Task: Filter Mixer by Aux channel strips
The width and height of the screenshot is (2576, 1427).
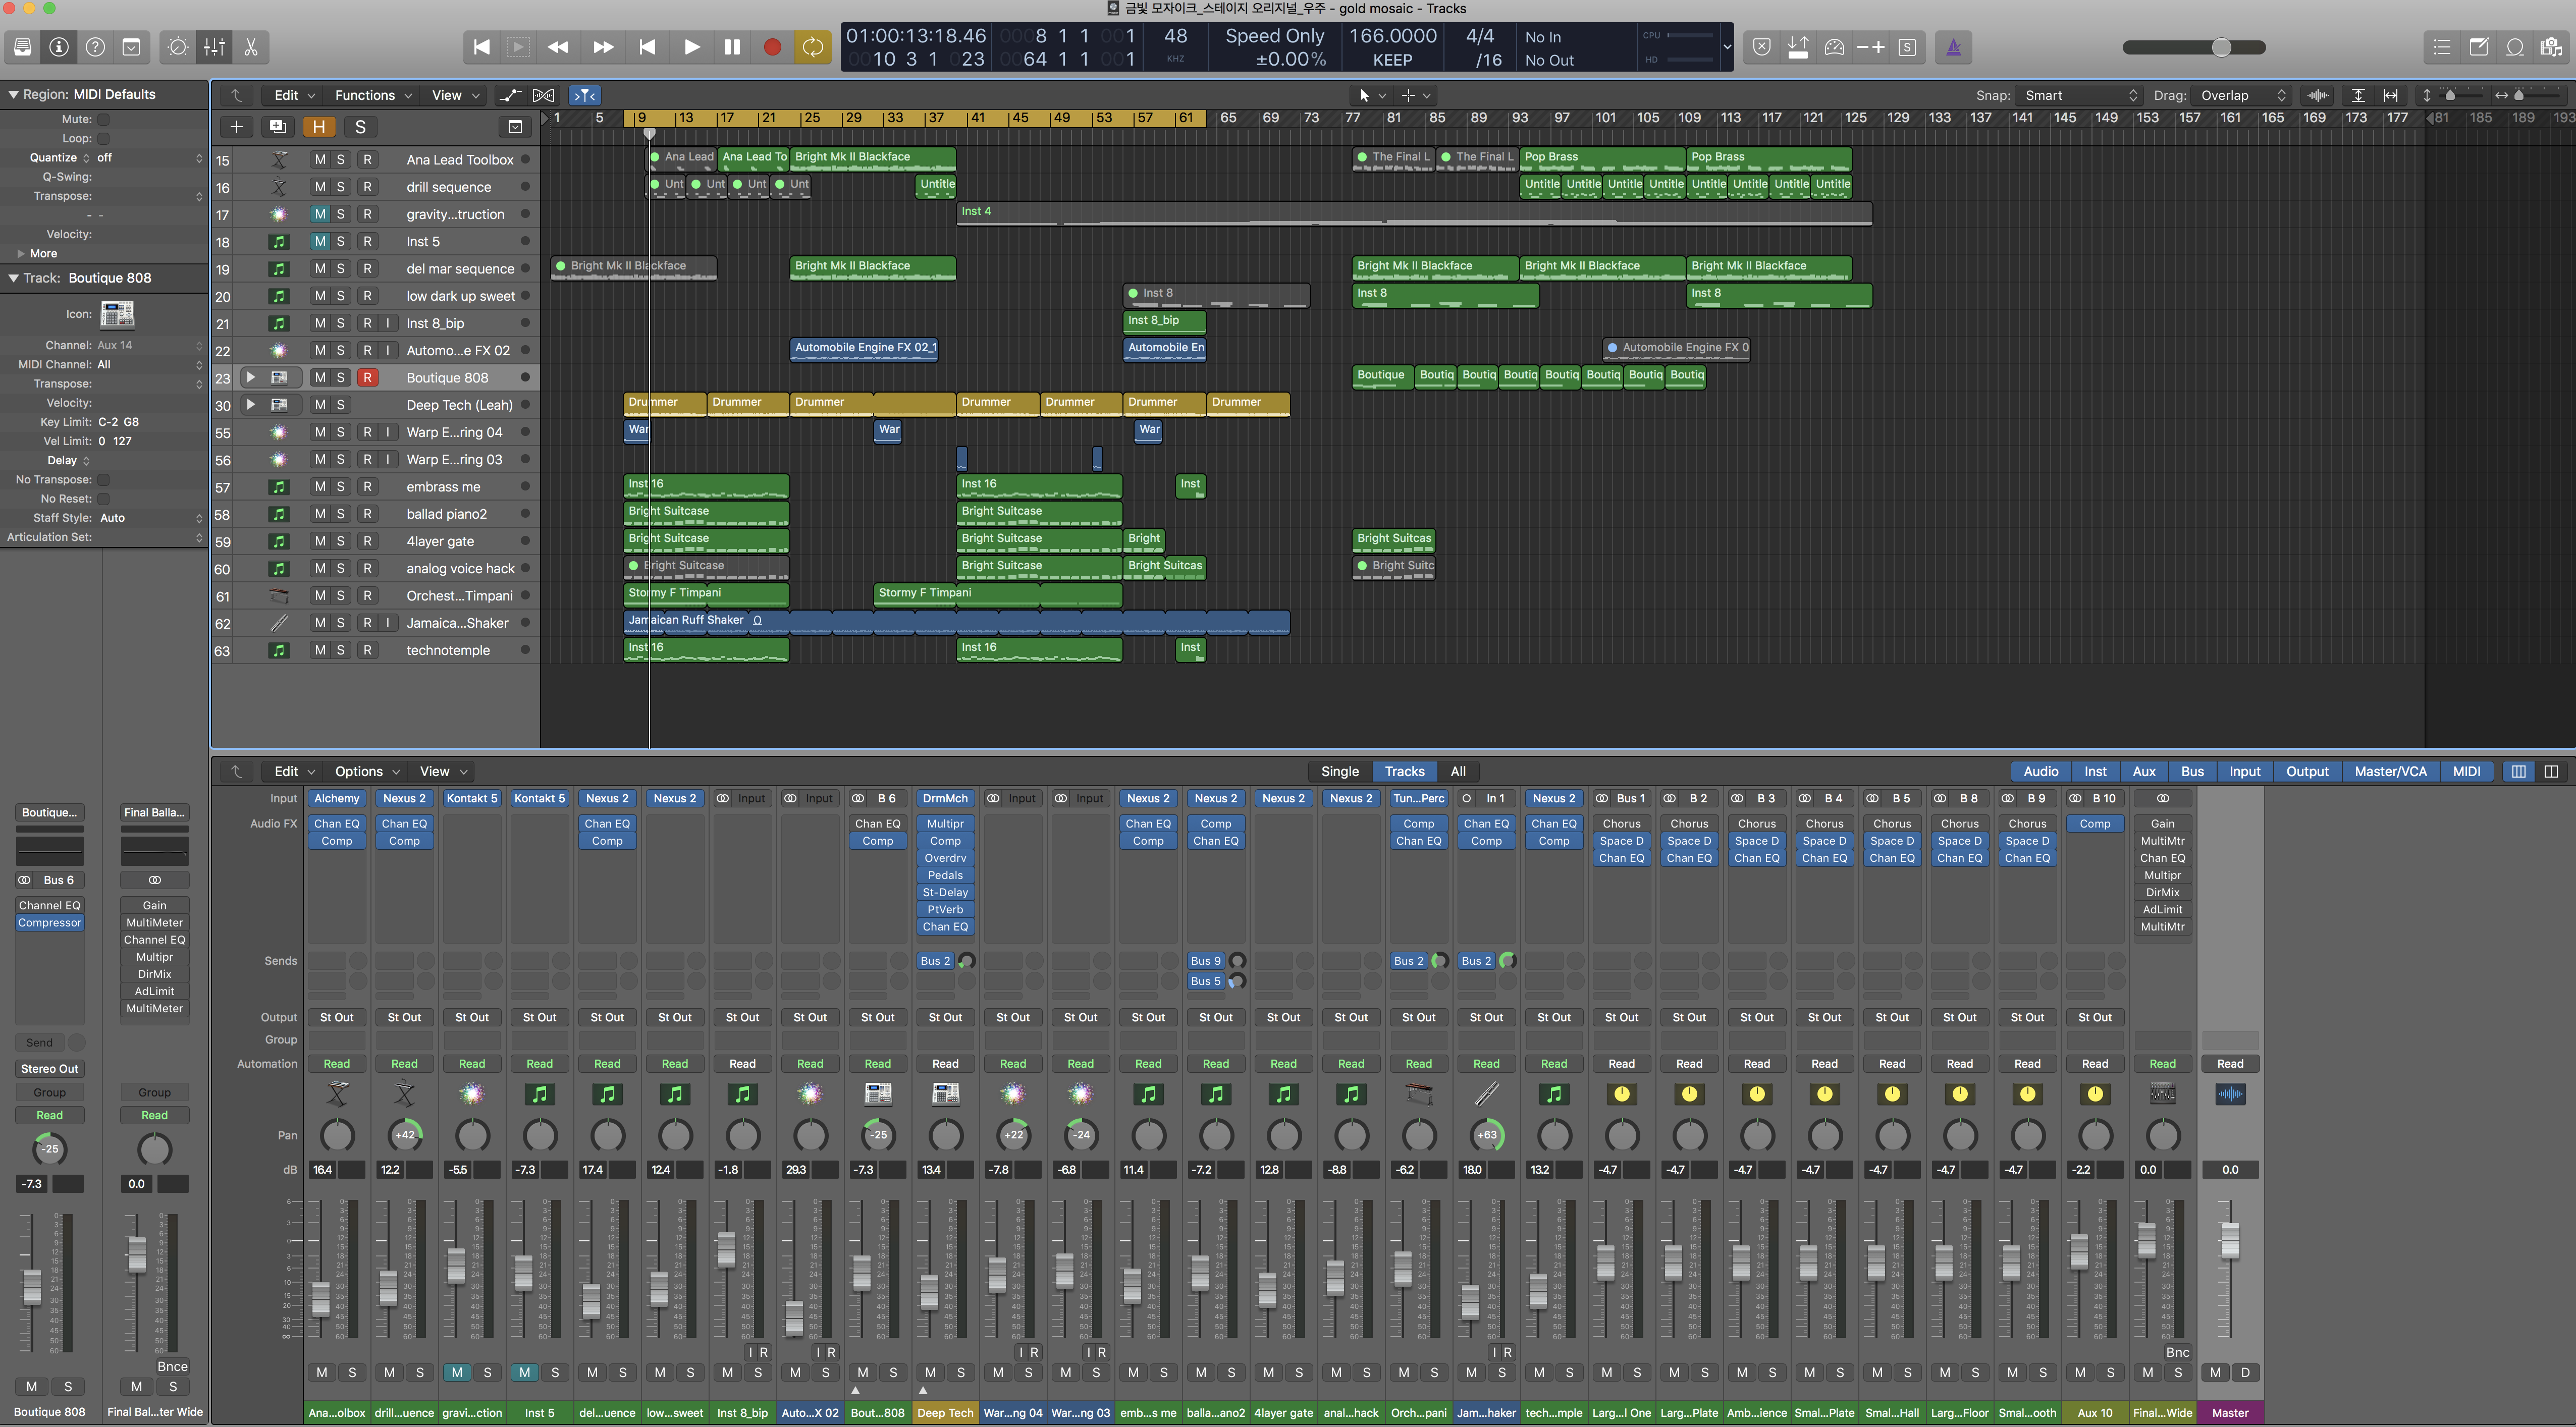Action: [2143, 771]
